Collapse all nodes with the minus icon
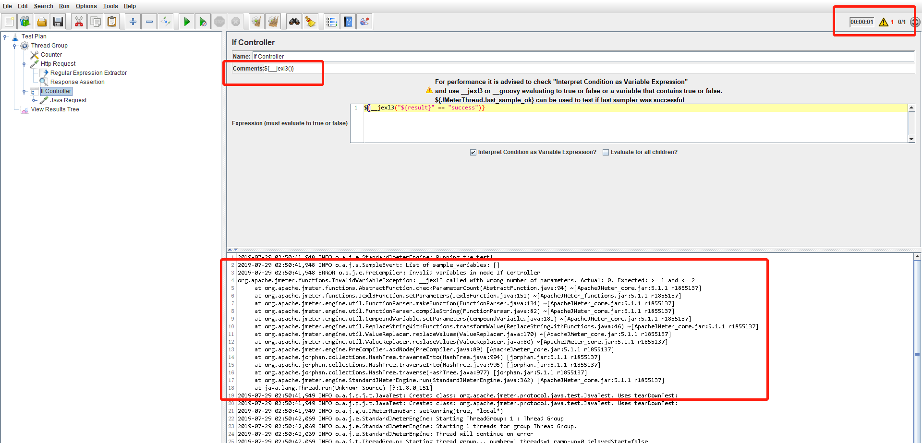922x443 pixels. [x=149, y=22]
